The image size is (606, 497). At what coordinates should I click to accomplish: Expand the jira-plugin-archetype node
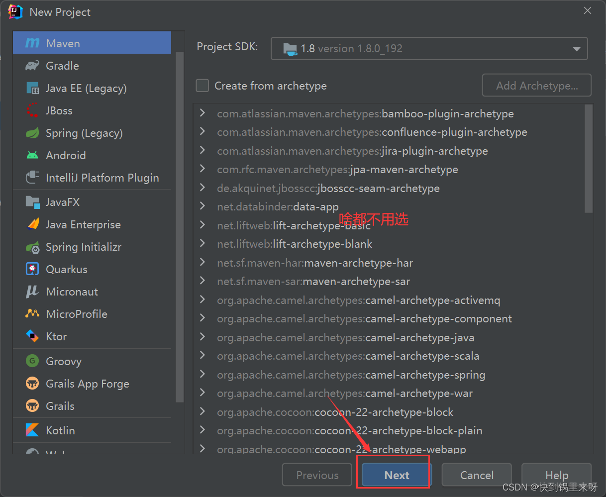[x=202, y=150]
